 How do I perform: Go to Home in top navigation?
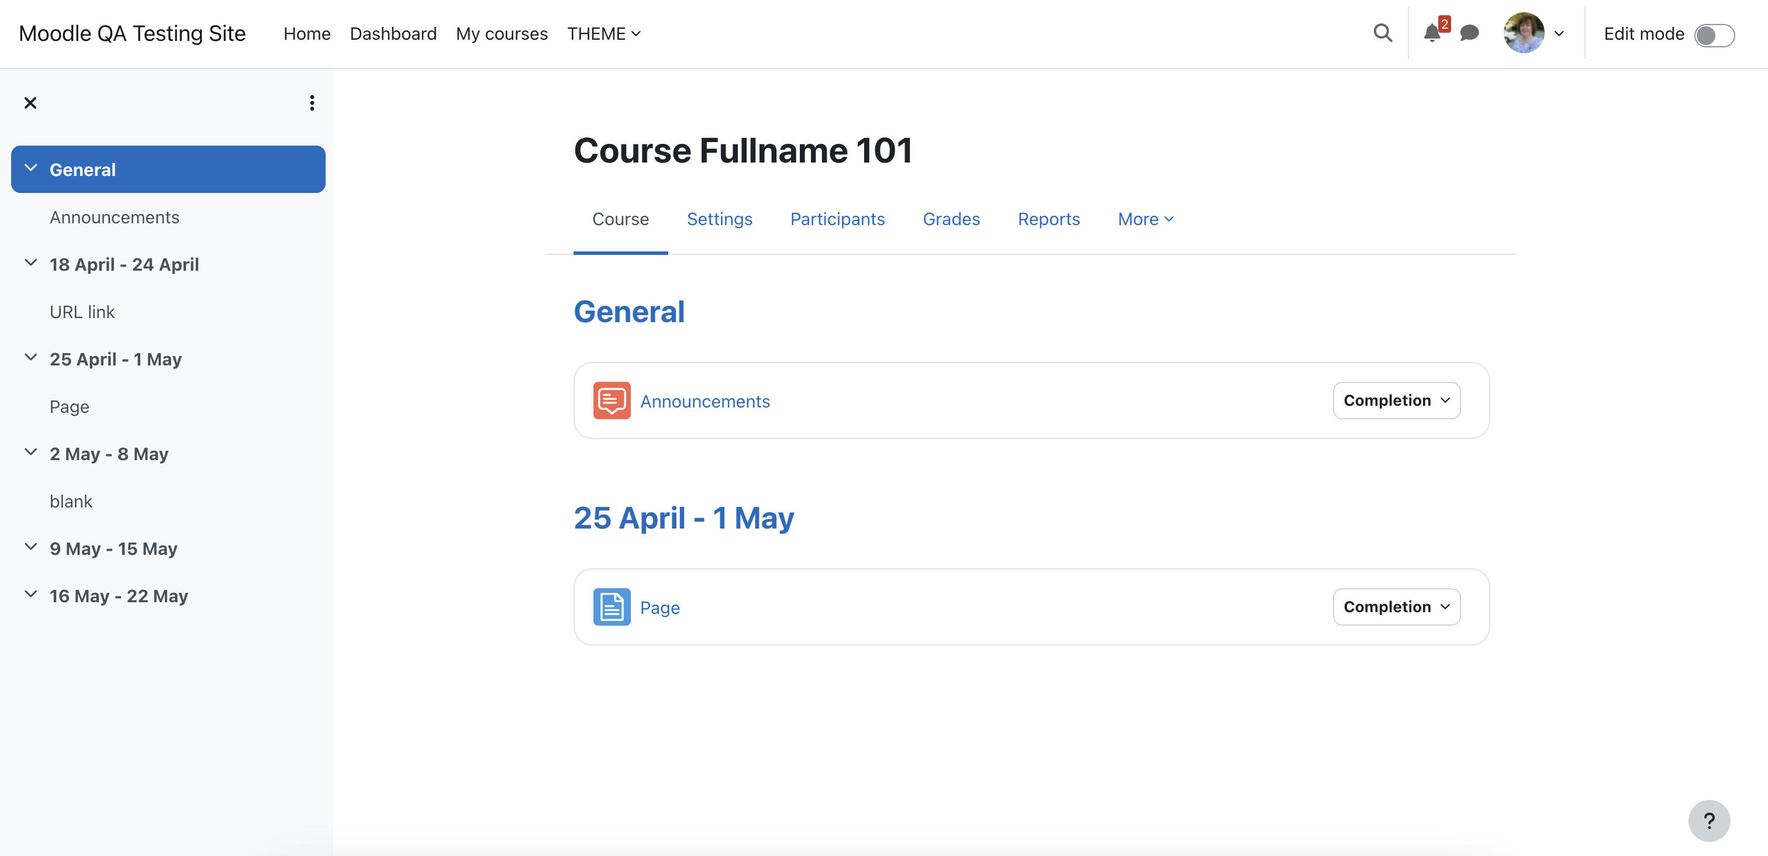coord(307,34)
